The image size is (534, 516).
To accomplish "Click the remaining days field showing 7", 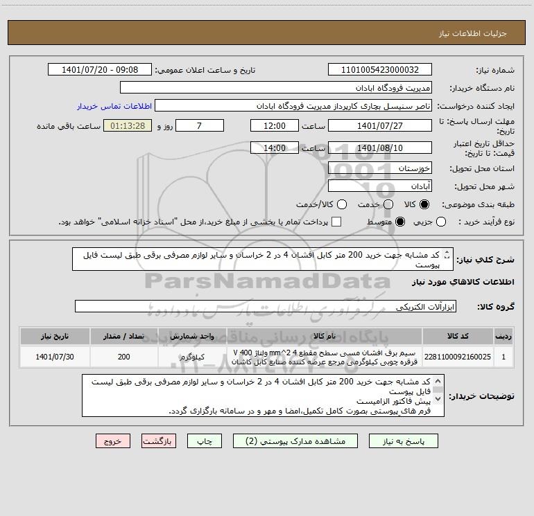I will coord(200,126).
